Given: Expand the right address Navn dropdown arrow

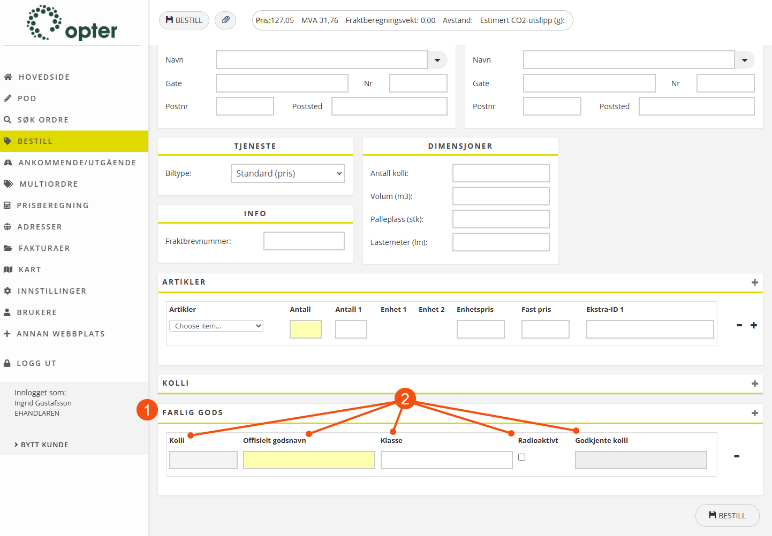Looking at the screenshot, I should tap(744, 60).
